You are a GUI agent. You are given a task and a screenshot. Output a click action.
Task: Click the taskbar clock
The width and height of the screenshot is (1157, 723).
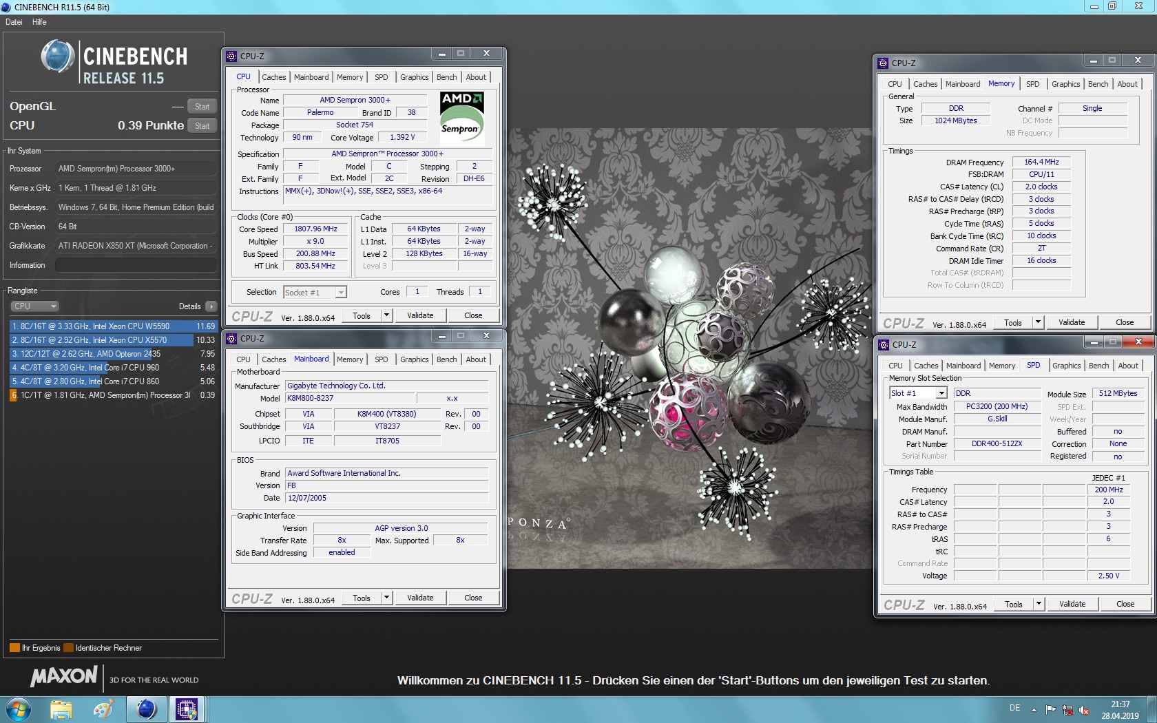[x=1120, y=710]
